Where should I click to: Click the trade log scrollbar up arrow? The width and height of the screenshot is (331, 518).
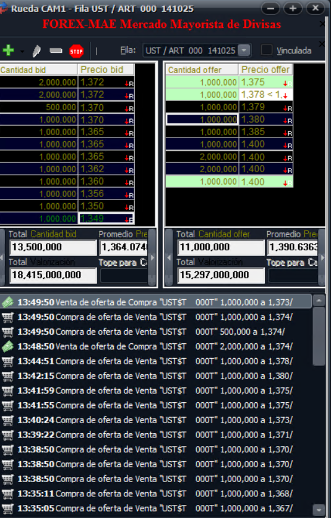tap(319, 301)
